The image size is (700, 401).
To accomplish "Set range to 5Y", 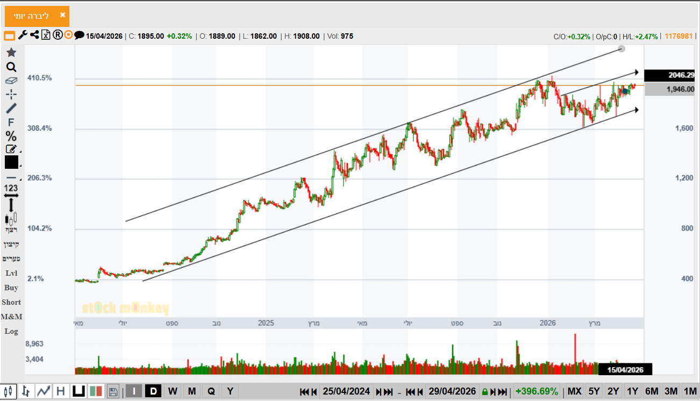I will 594,391.
